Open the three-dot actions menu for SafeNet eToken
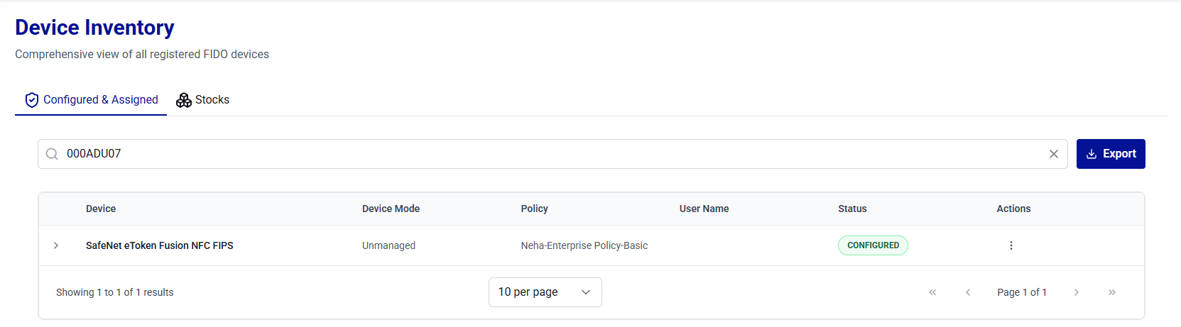This screenshot has width=1181, height=327. pos(1011,245)
